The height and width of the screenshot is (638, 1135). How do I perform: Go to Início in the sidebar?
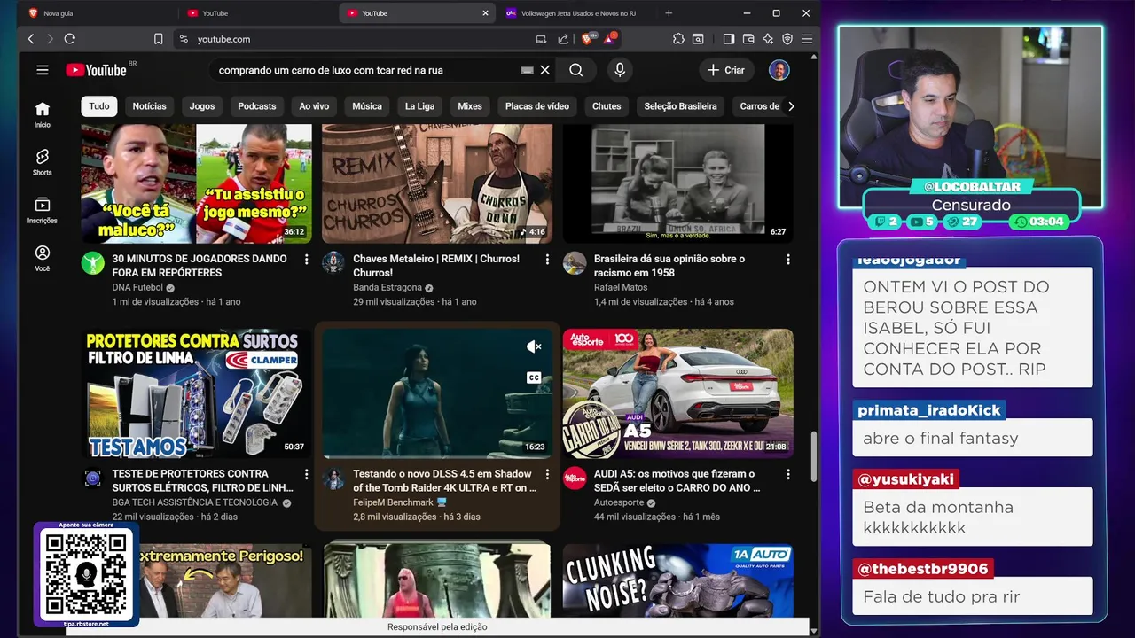43,114
